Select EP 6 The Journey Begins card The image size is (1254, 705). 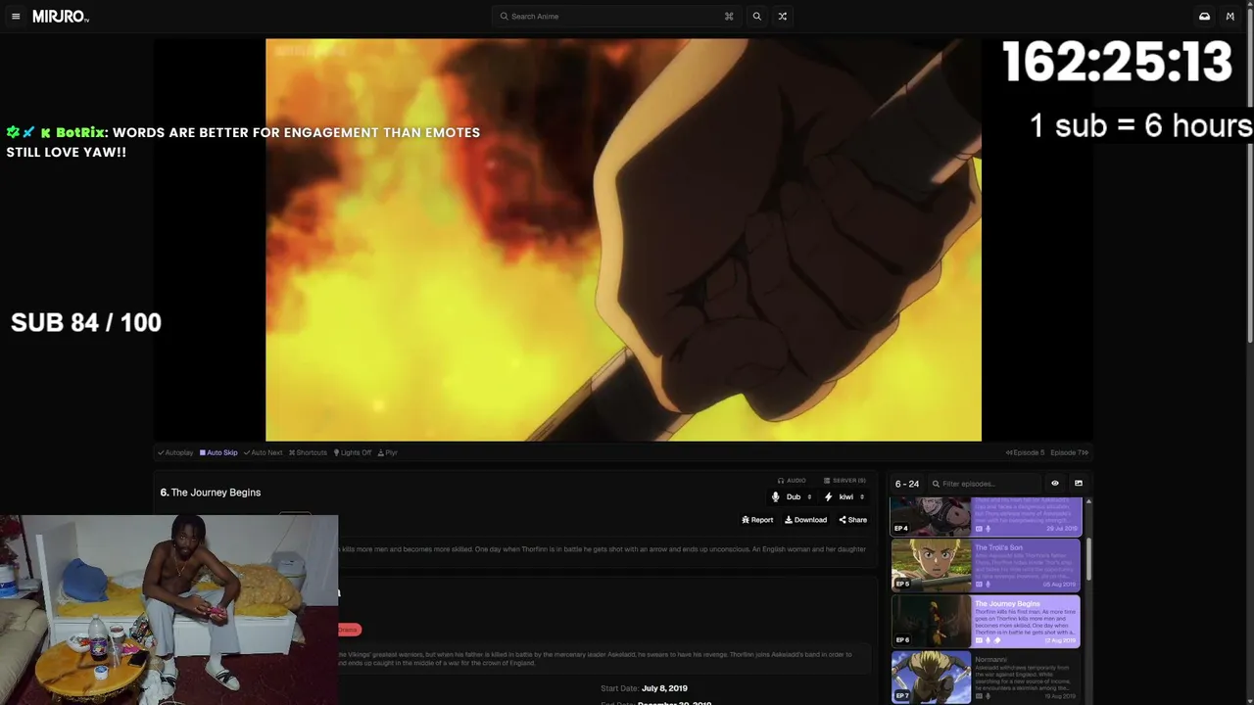pyautogui.click(x=986, y=621)
